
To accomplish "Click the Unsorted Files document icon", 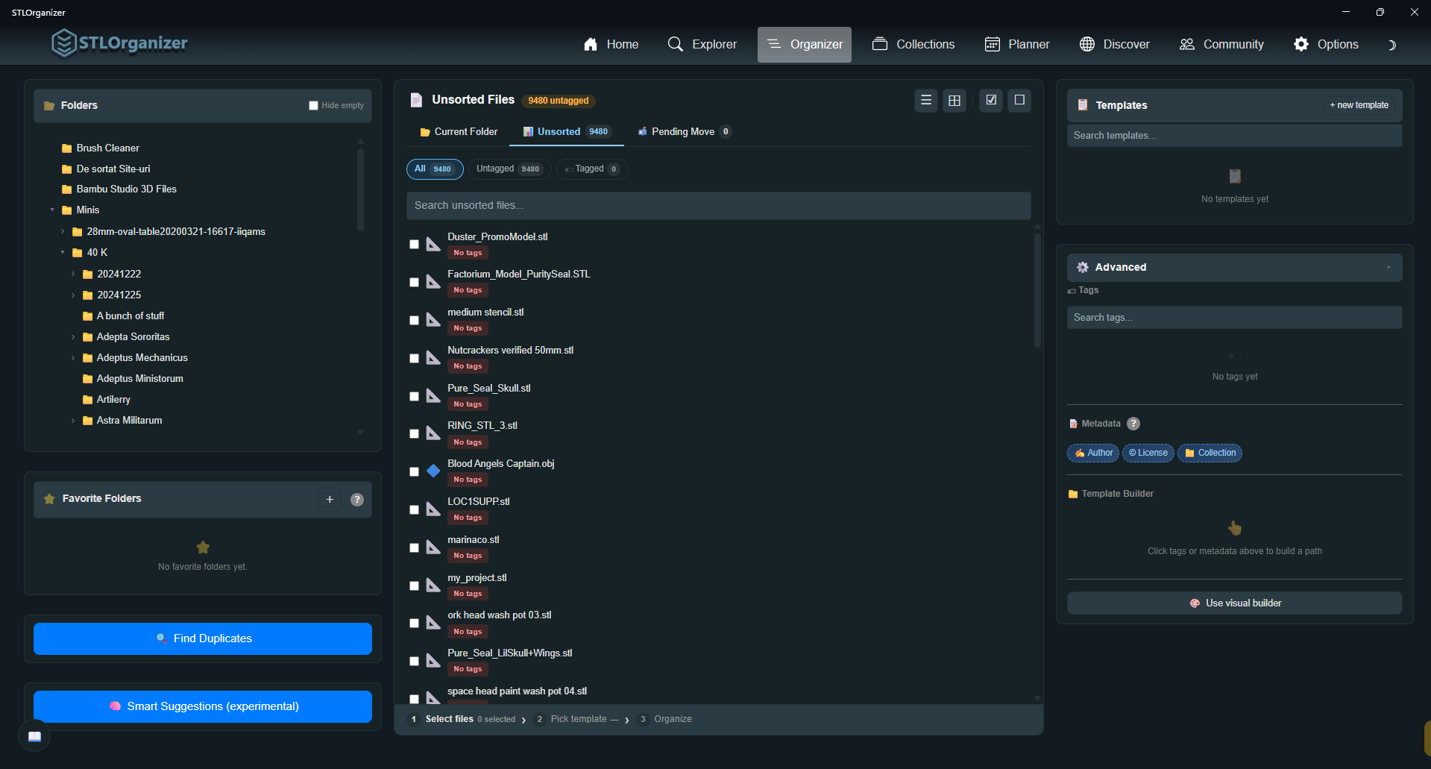I will (x=417, y=100).
